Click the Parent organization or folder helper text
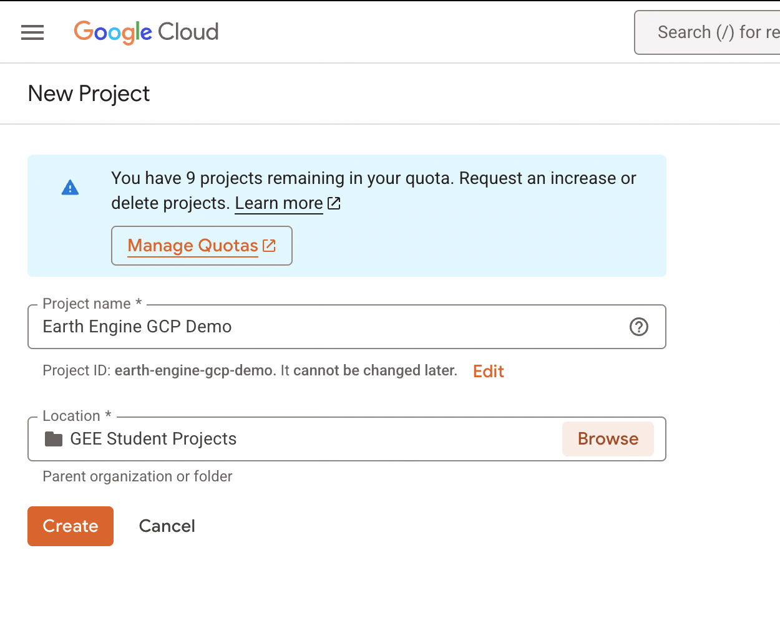Viewport: 780px width, 626px height. pyautogui.click(x=137, y=476)
